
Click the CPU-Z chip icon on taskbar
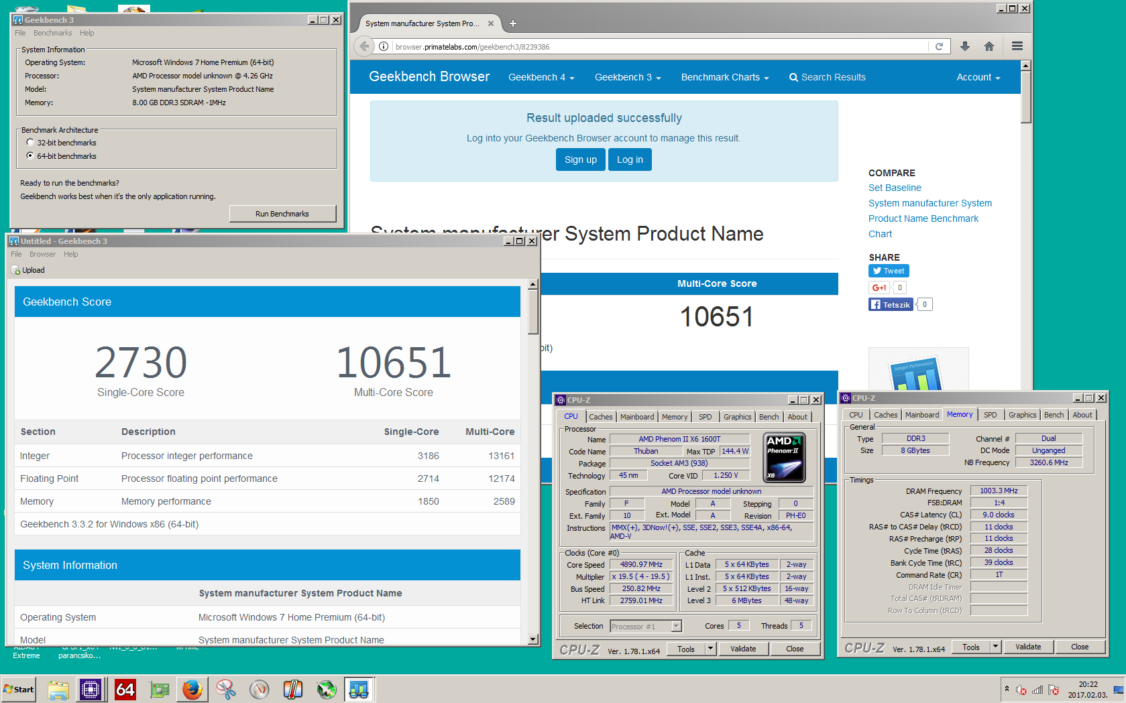click(x=91, y=689)
